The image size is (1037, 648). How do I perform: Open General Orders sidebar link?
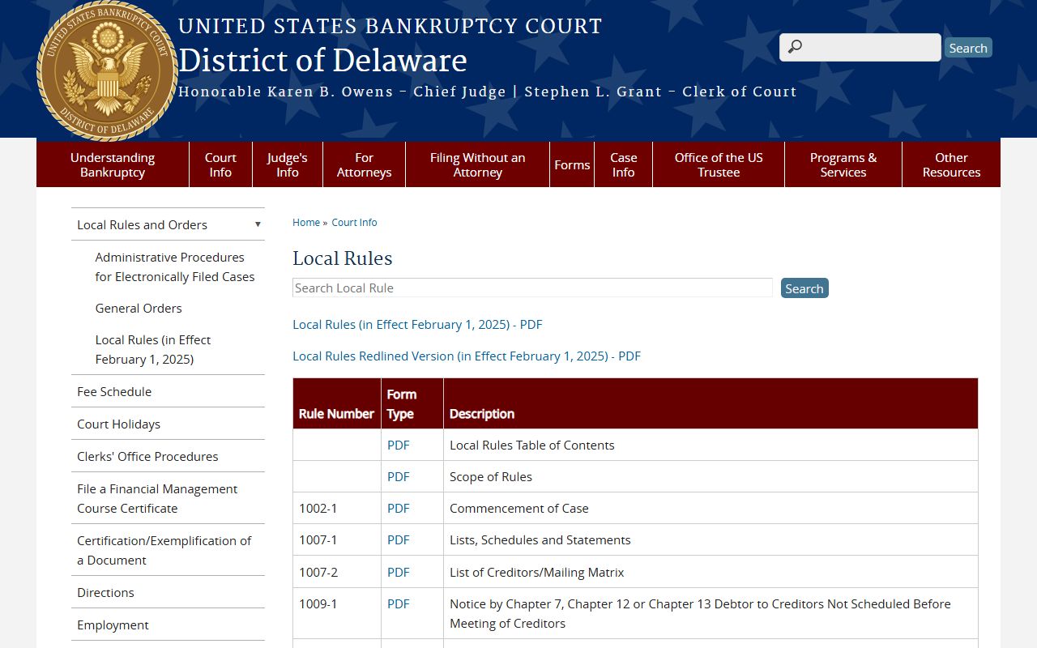point(139,308)
